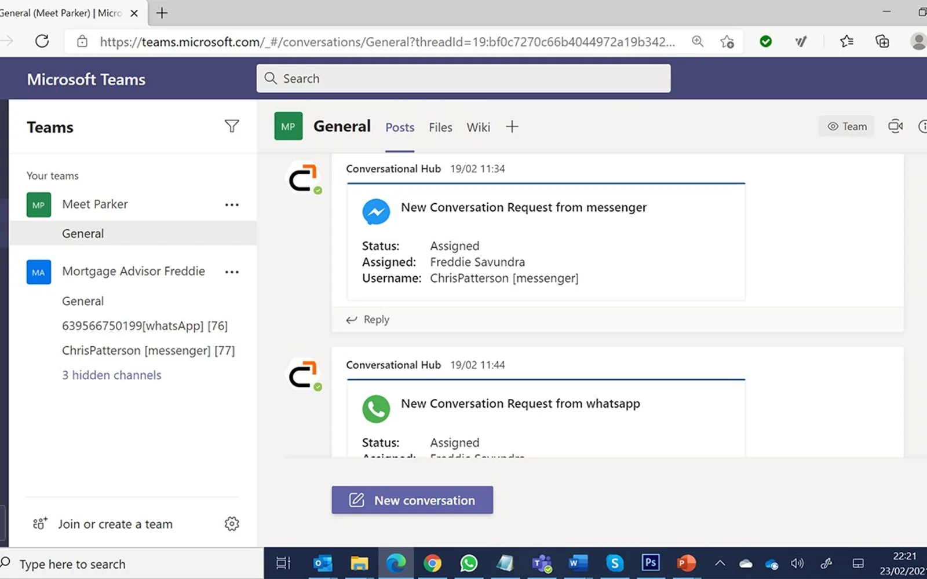The height and width of the screenshot is (579, 927).
Task: Open a new browser tab
Action: (162, 13)
